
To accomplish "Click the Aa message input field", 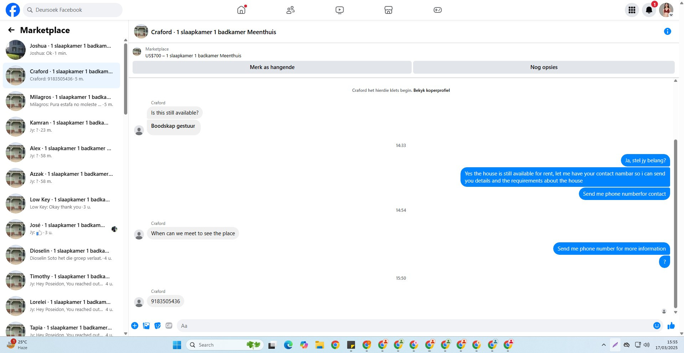I will click(415, 326).
